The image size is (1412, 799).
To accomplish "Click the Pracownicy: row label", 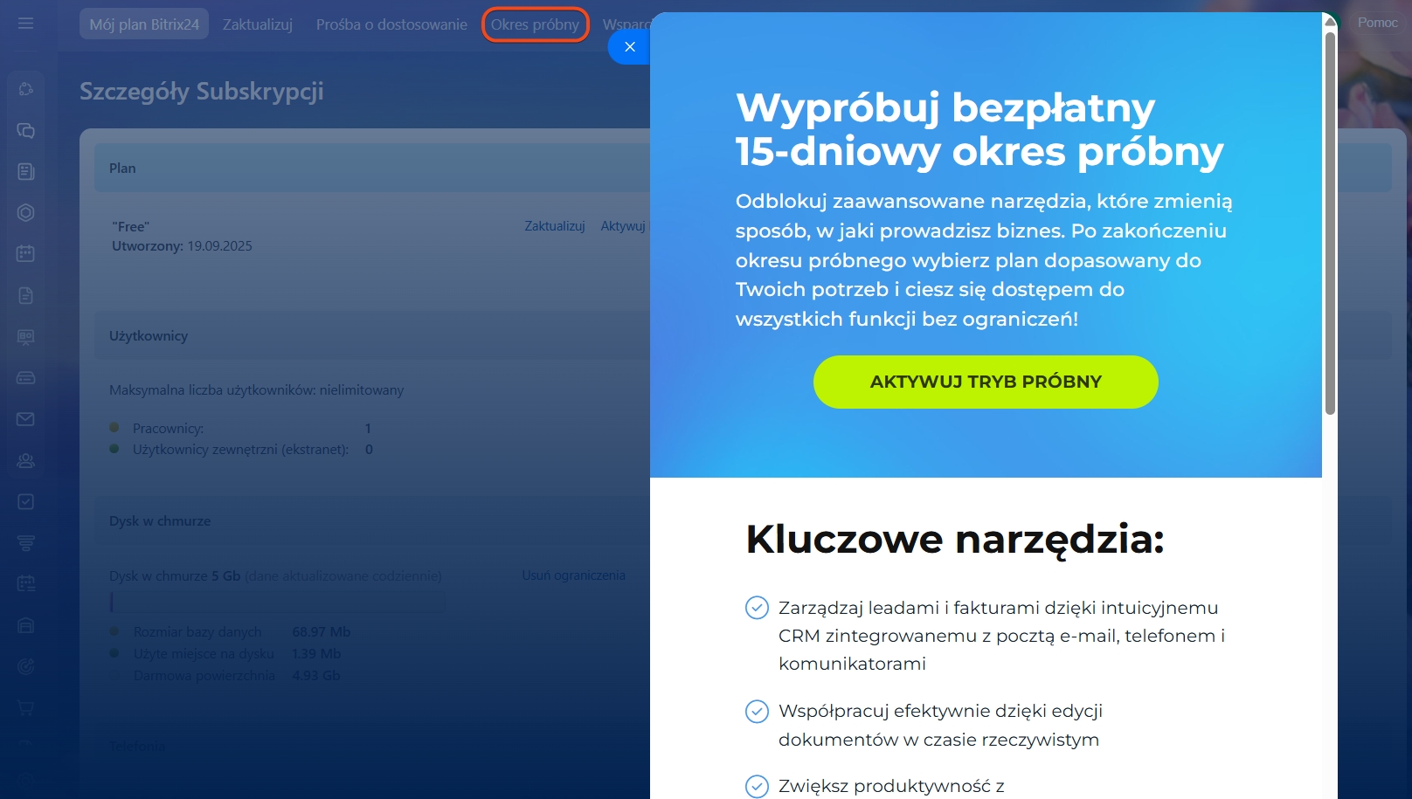I will click(168, 429).
